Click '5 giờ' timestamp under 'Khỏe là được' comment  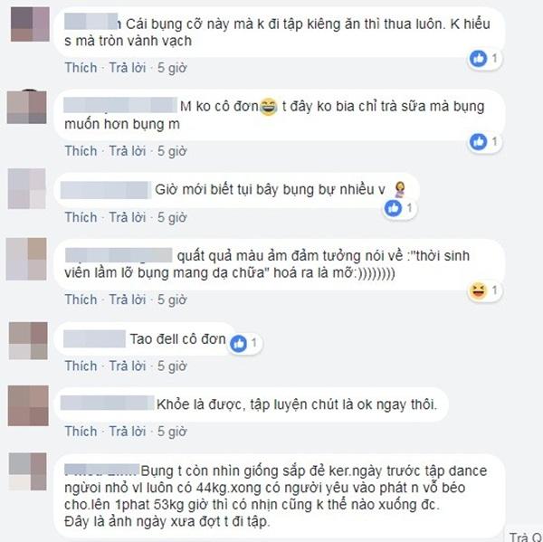(x=172, y=432)
